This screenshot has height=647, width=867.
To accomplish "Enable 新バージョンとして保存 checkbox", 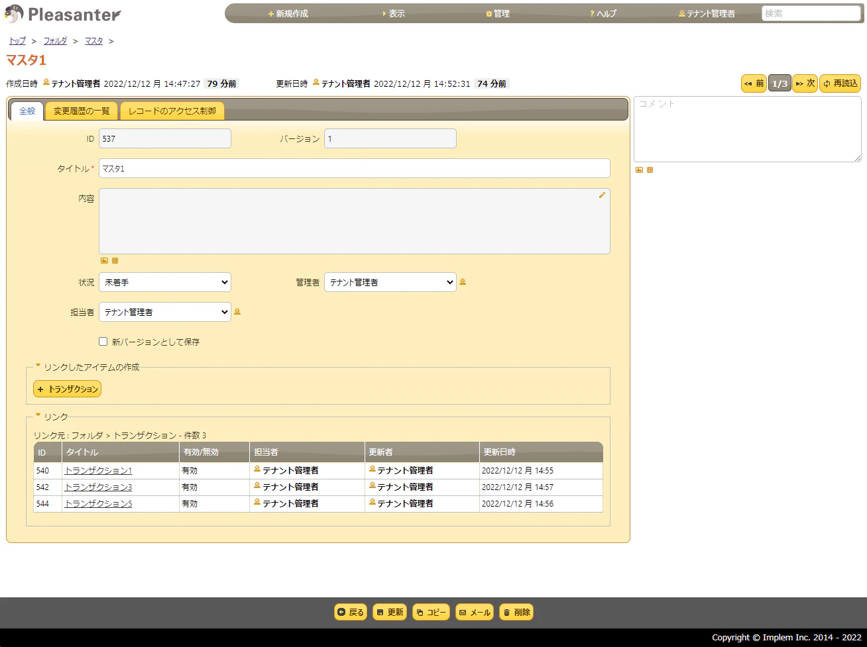I will (x=103, y=342).
